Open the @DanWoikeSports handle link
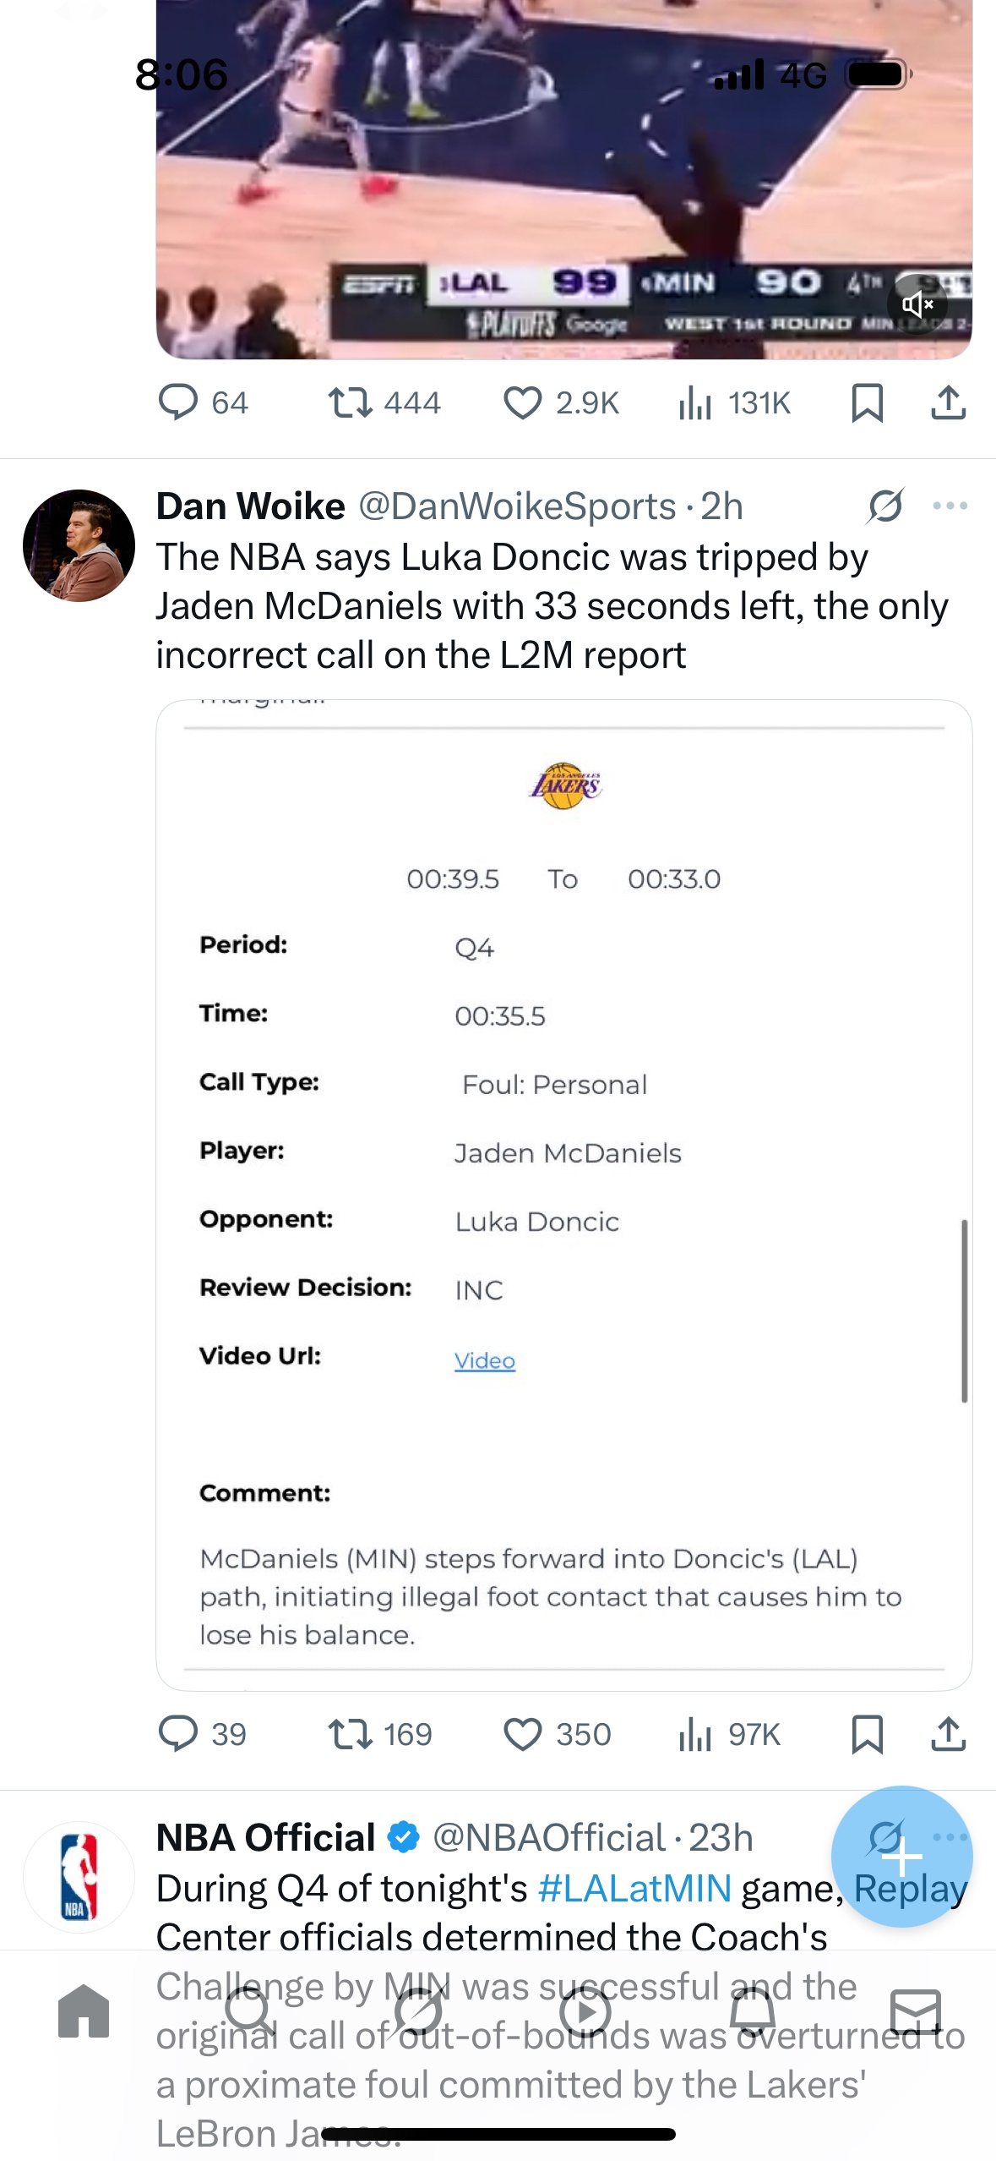The image size is (996, 2161). [517, 506]
